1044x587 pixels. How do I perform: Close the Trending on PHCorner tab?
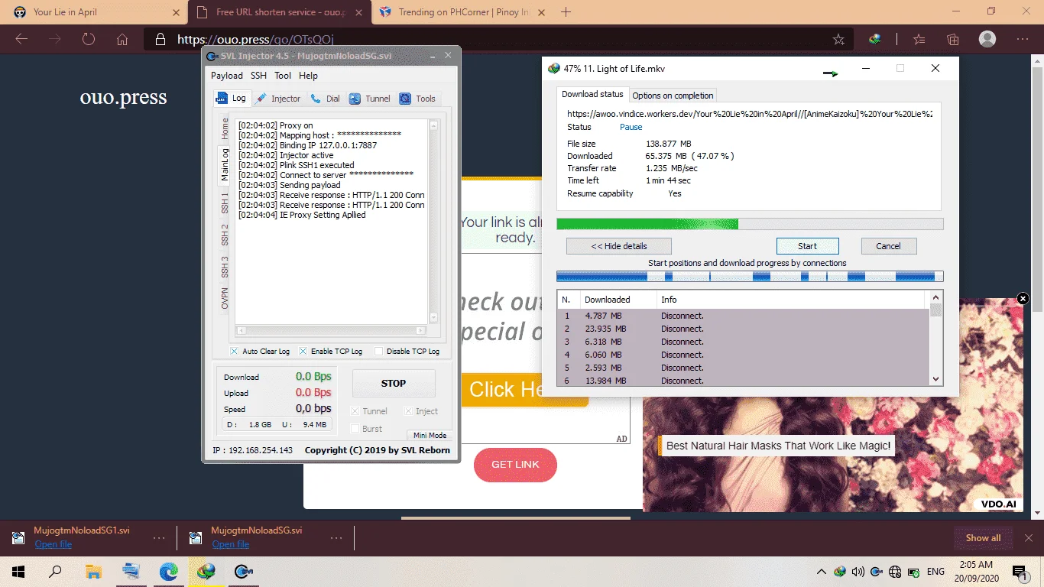tap(541, 12)
